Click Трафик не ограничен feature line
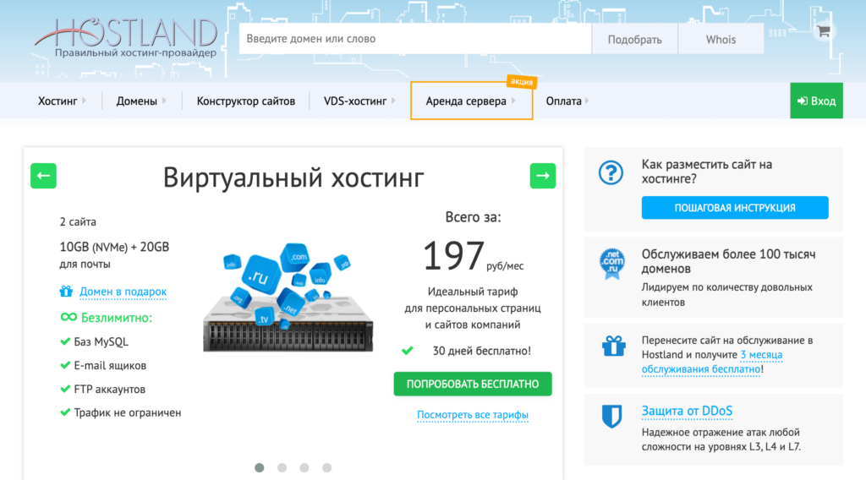 pyautogui.click(x=128, y=412)
